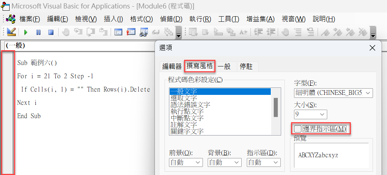
Task: Select 執行點文字 in color list
Action: 220,111
